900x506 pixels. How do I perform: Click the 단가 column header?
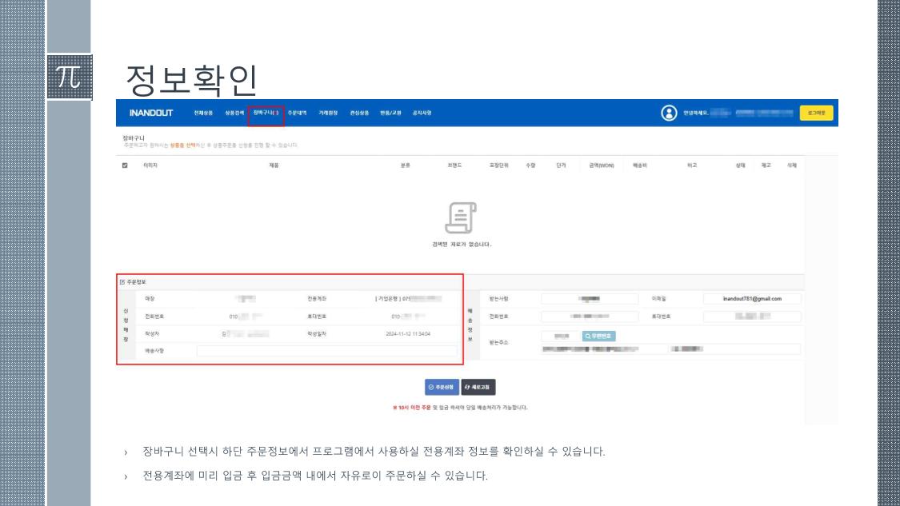[561, 165]
